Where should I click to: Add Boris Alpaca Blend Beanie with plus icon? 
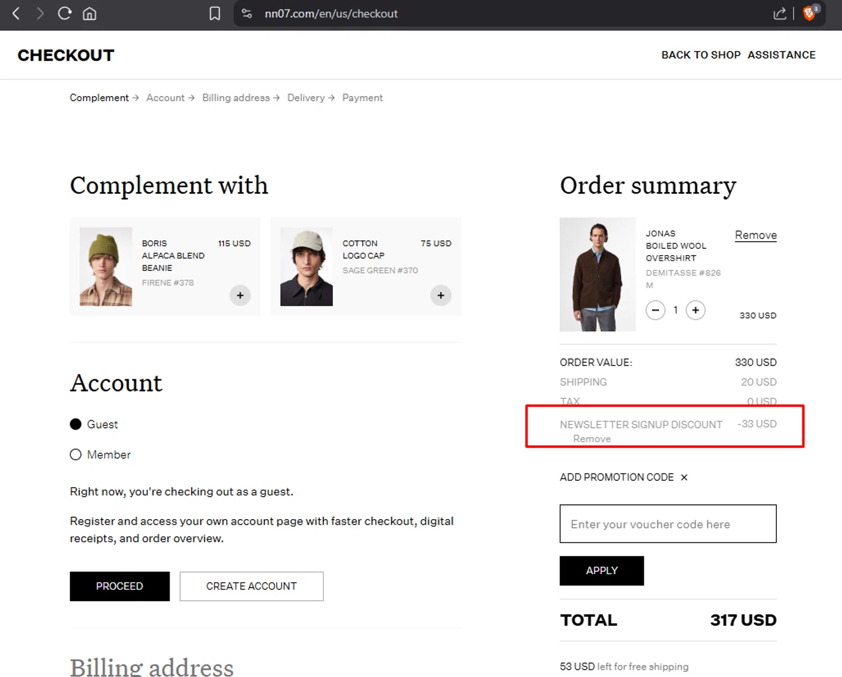(x=240, y=296)
